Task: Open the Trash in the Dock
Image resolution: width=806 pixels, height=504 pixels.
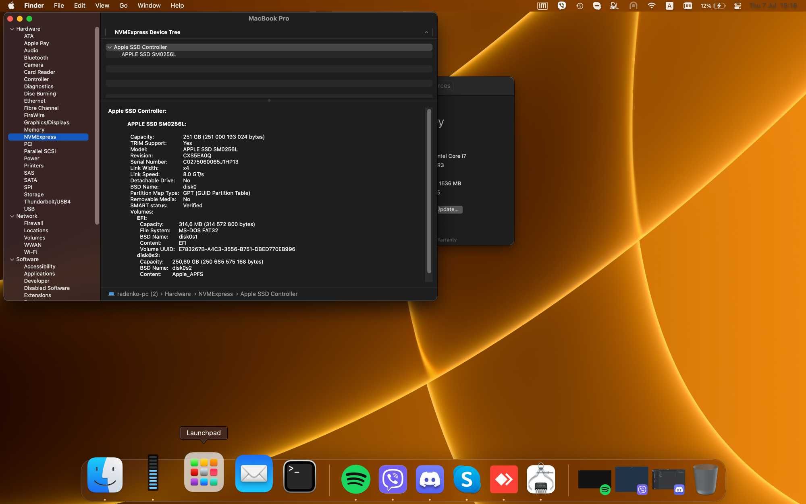Action: [706, 479]
